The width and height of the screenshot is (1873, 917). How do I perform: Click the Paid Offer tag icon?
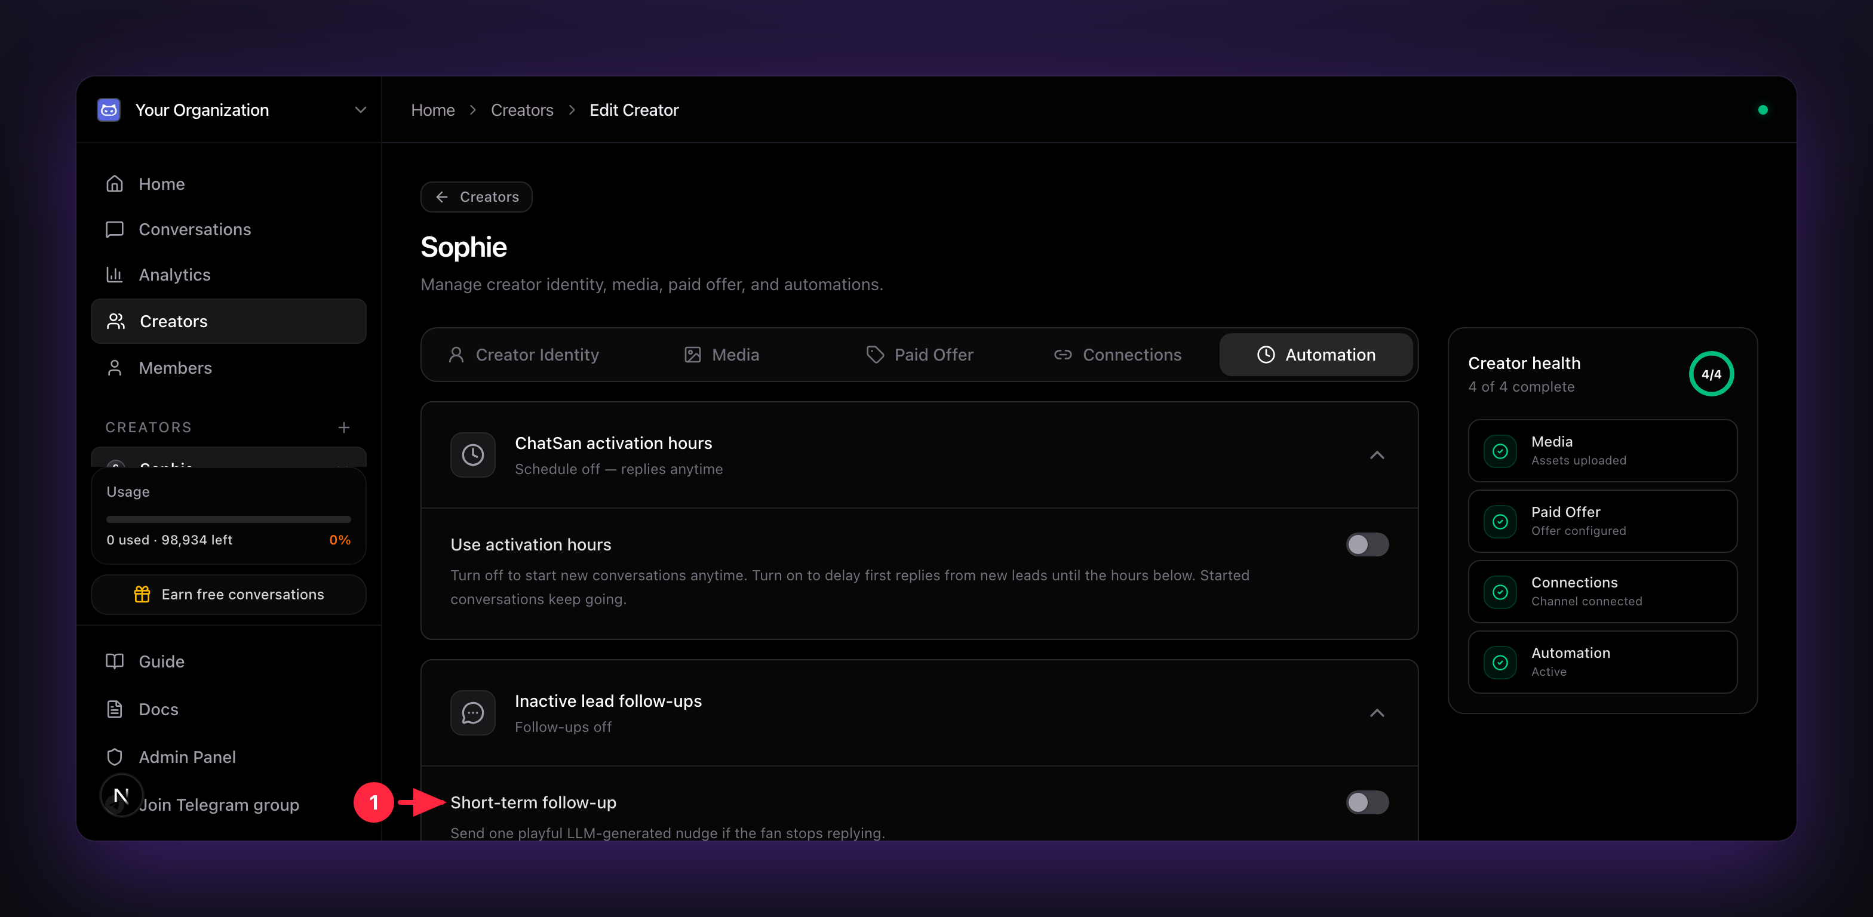pyautogui.click(x=875, y=355)
